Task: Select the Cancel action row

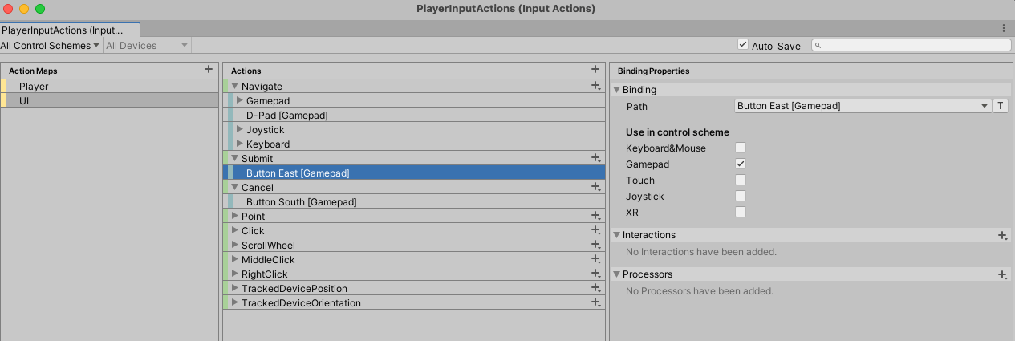Action: (x=414, y=187)
